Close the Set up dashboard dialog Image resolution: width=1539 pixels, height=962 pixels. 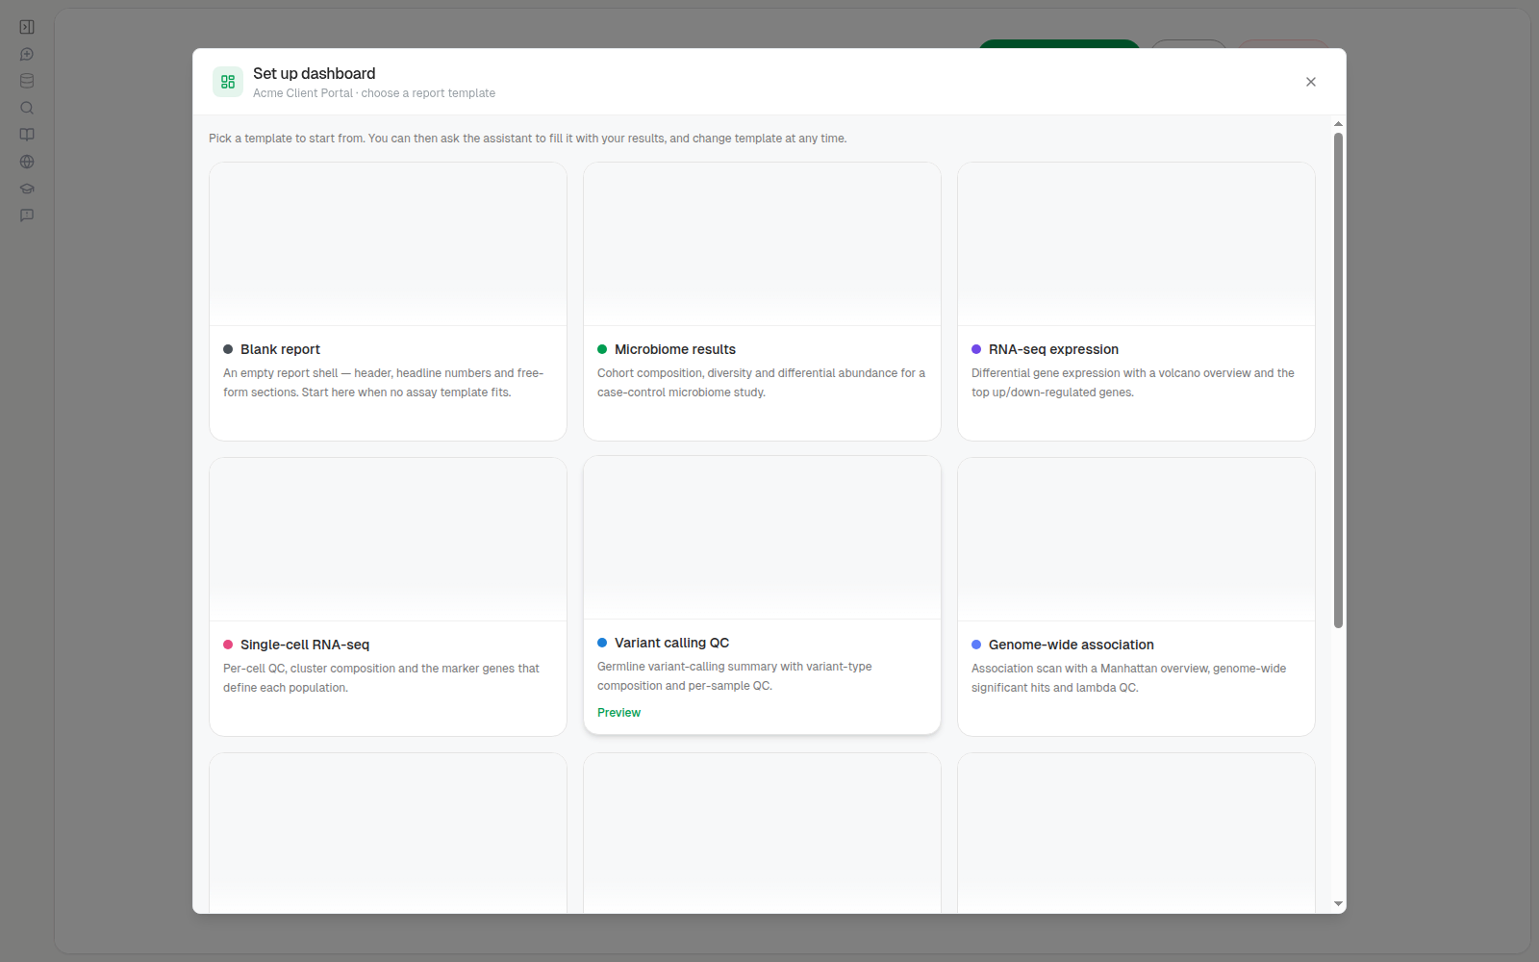click(1311, 82)
